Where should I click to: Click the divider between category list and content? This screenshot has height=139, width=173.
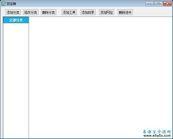tap(29, 79)
